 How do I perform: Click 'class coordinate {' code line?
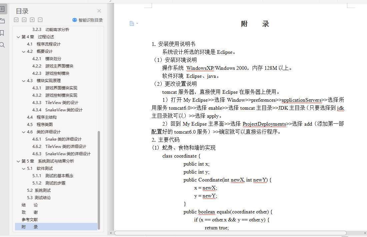tap(181, 156)
